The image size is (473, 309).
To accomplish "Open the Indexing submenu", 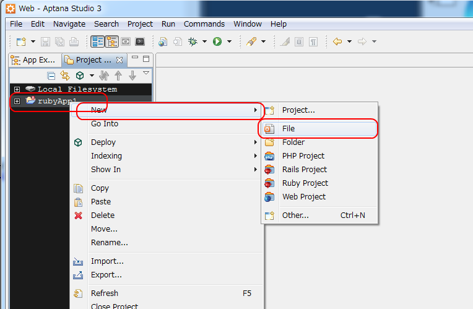I will [x=165, y=155].
